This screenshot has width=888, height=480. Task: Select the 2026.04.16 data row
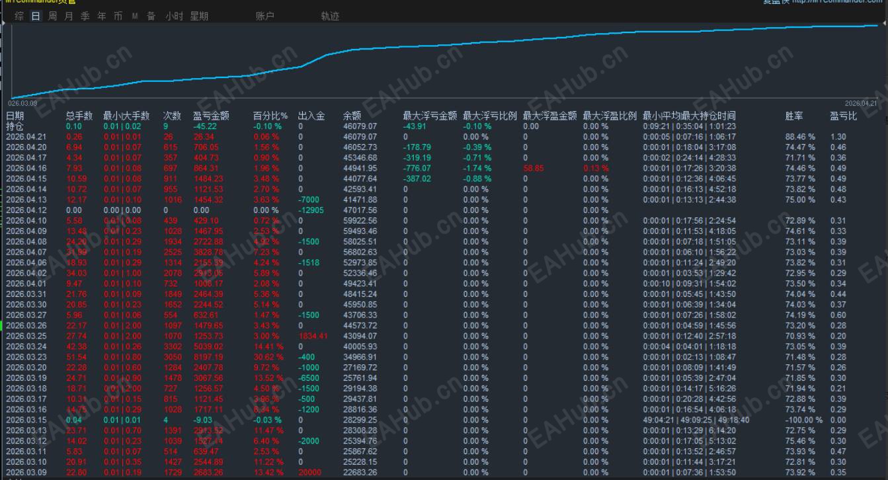444,168
